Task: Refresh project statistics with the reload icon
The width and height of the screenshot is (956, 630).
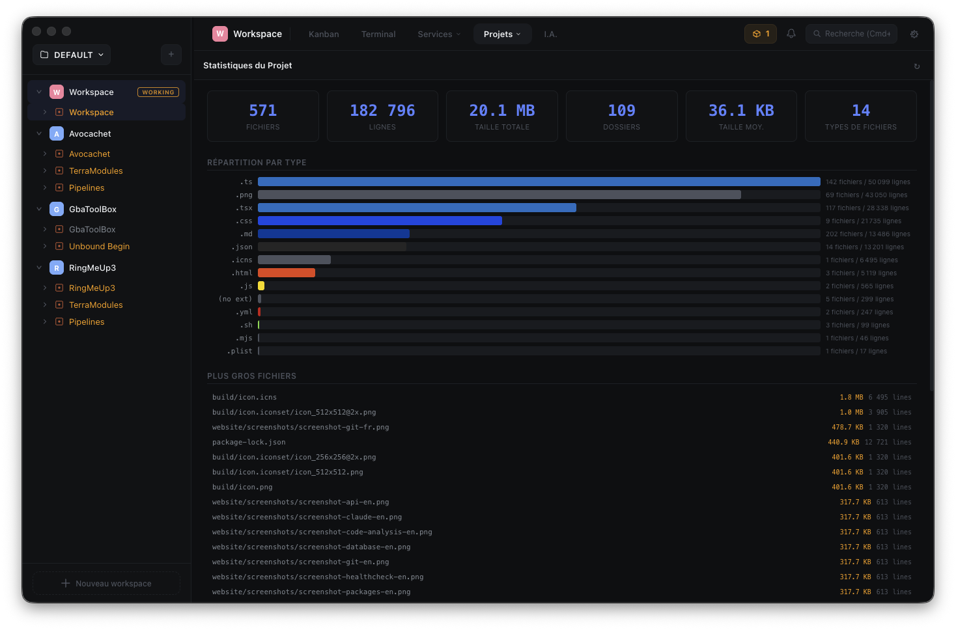Action: (917, 66)
